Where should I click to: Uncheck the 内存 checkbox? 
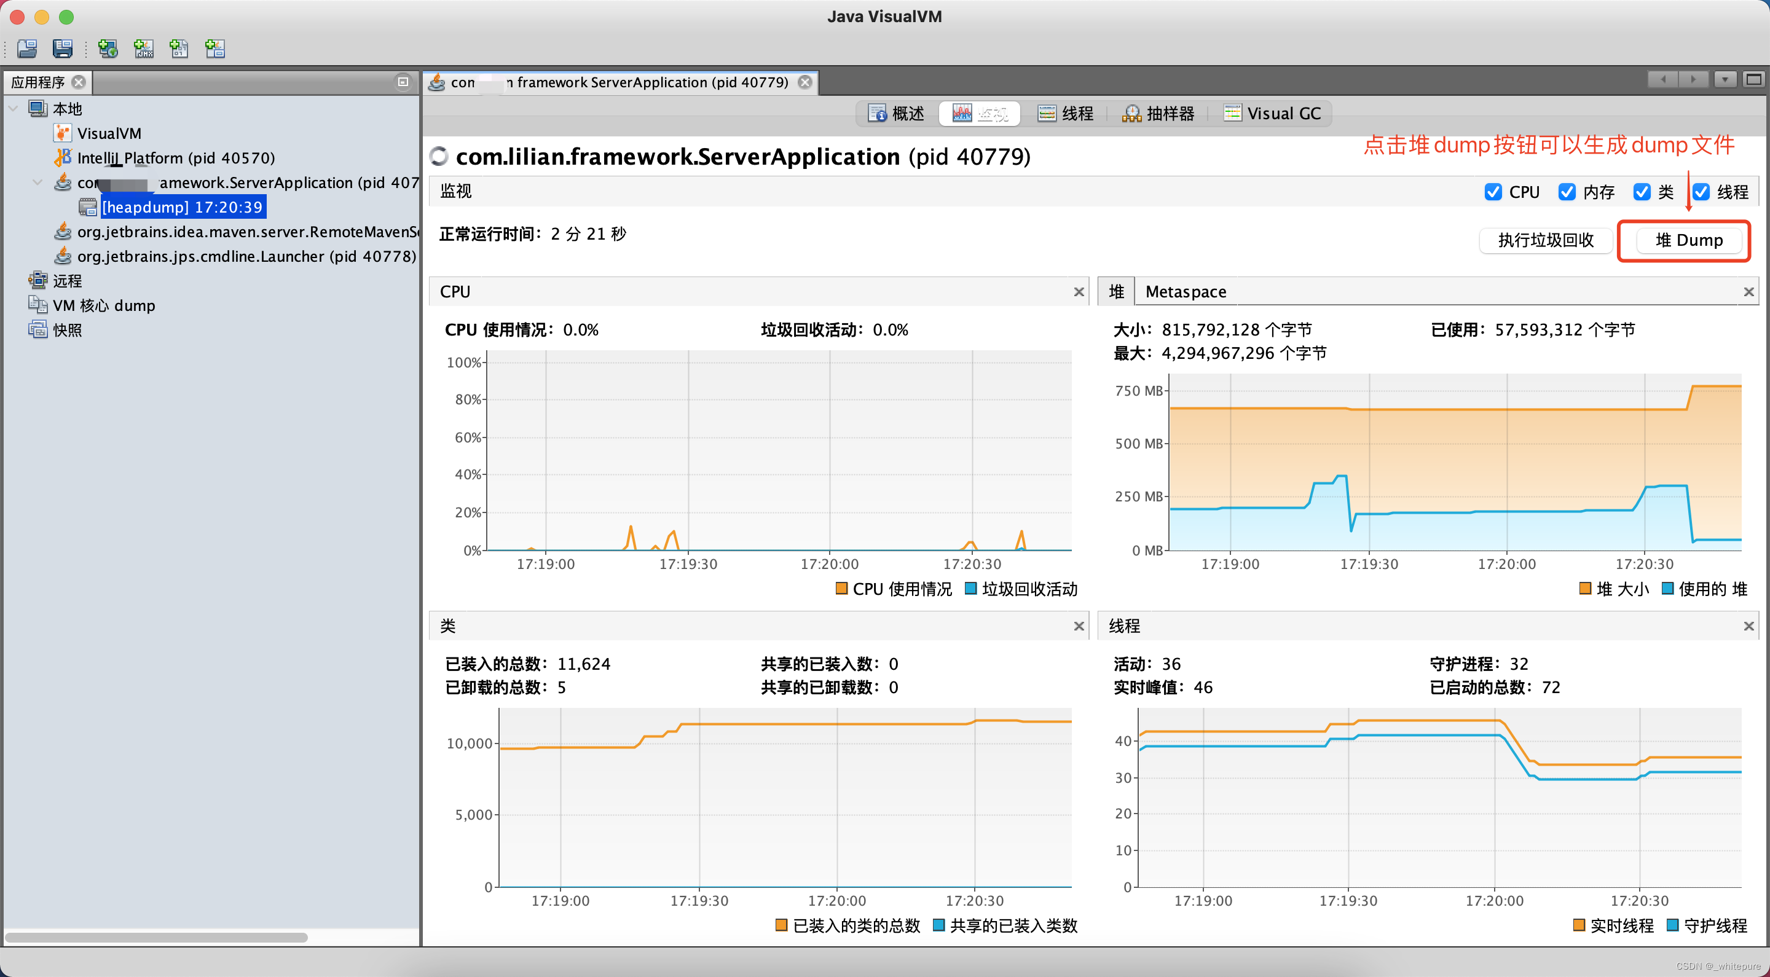click(x=1567, y=192)
